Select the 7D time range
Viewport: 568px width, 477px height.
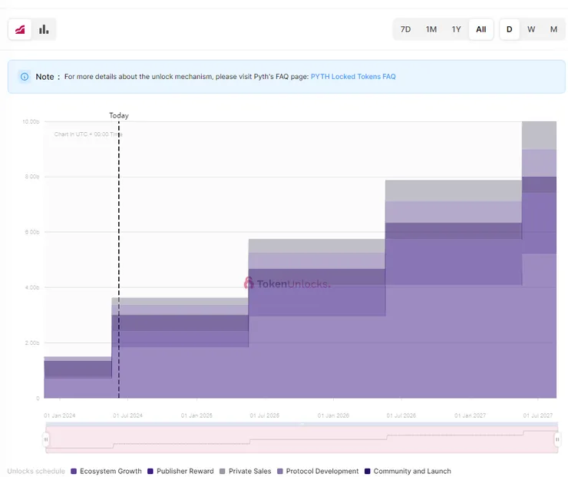tap(406, 29)
